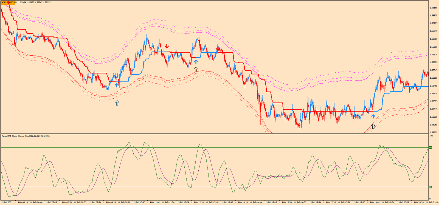
Task: Select the blue buy arrow near 12:38
Action: point(196,61)
